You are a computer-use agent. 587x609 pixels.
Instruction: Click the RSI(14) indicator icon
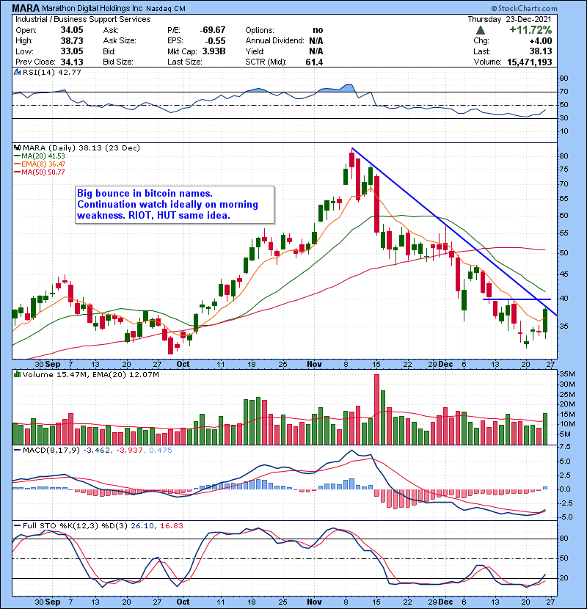click(x=17, y=72)
